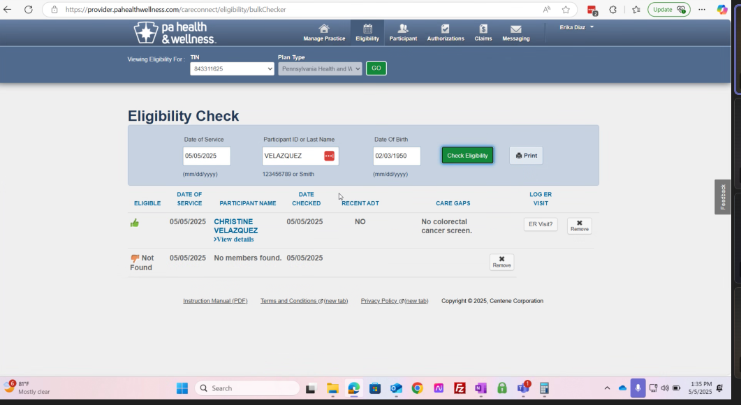Screen dimensions: 741x405
Task: Expand Erika Diaz user menu
Action: pos(577,27)
